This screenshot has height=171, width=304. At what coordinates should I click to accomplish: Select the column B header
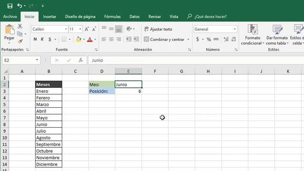[x=48, y=71]
